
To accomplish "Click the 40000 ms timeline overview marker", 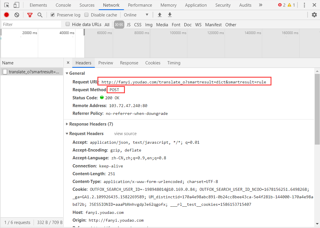I will 67,33.
